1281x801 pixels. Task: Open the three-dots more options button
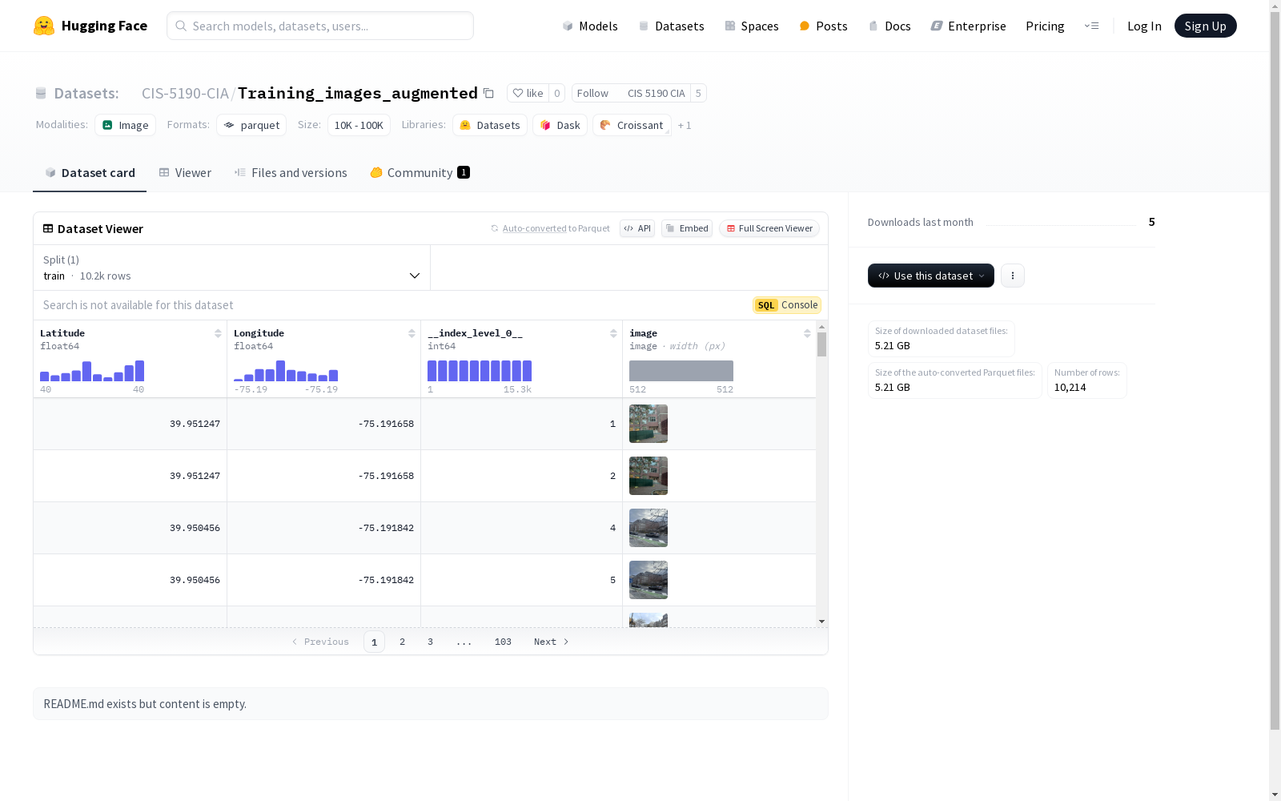coord(1013,276)
